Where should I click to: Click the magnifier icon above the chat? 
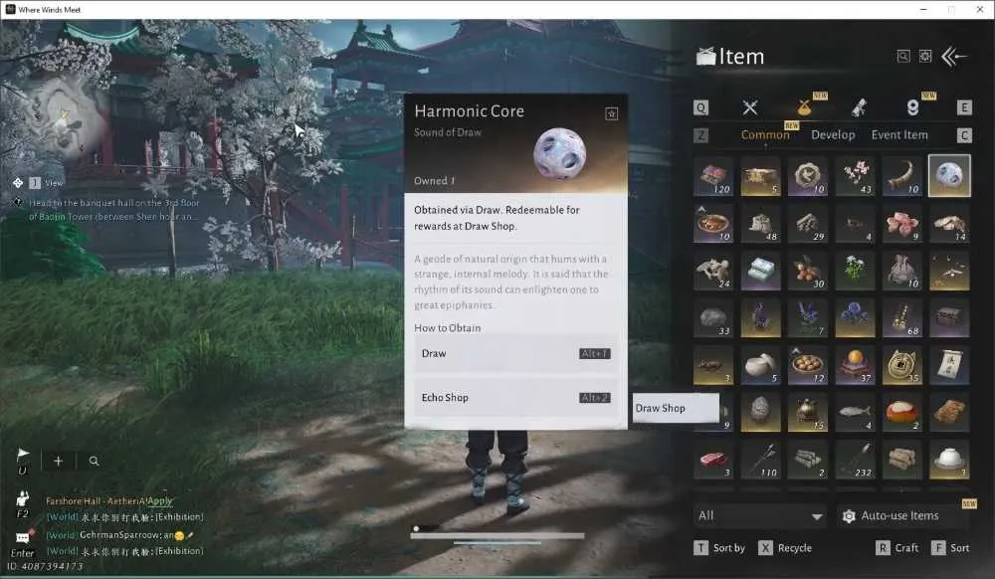(94, 461)
